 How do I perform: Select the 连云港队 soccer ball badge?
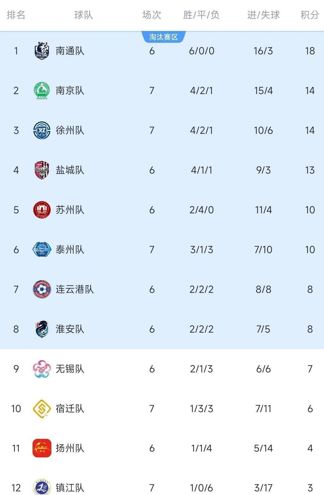pos(42,289)
